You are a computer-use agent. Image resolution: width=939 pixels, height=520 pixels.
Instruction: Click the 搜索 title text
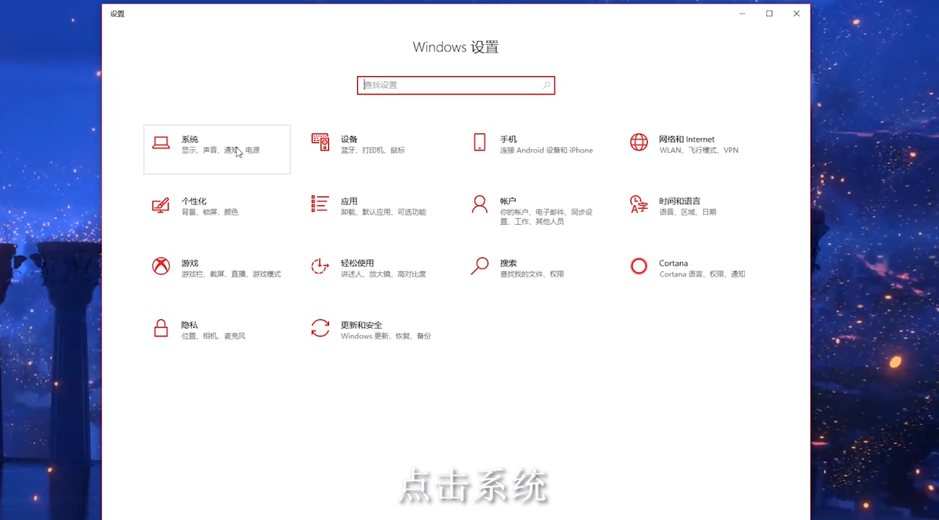(508, 263)
